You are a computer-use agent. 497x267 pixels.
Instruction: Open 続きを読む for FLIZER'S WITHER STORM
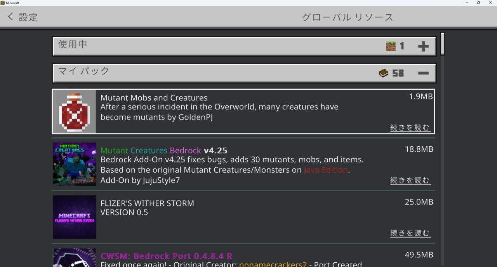tap(410, 233)
